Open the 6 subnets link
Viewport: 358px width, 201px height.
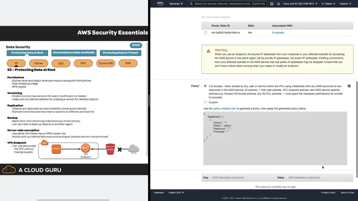click(x=278, y=33)
